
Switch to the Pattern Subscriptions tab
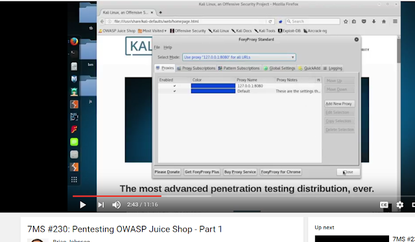point(239,68)
